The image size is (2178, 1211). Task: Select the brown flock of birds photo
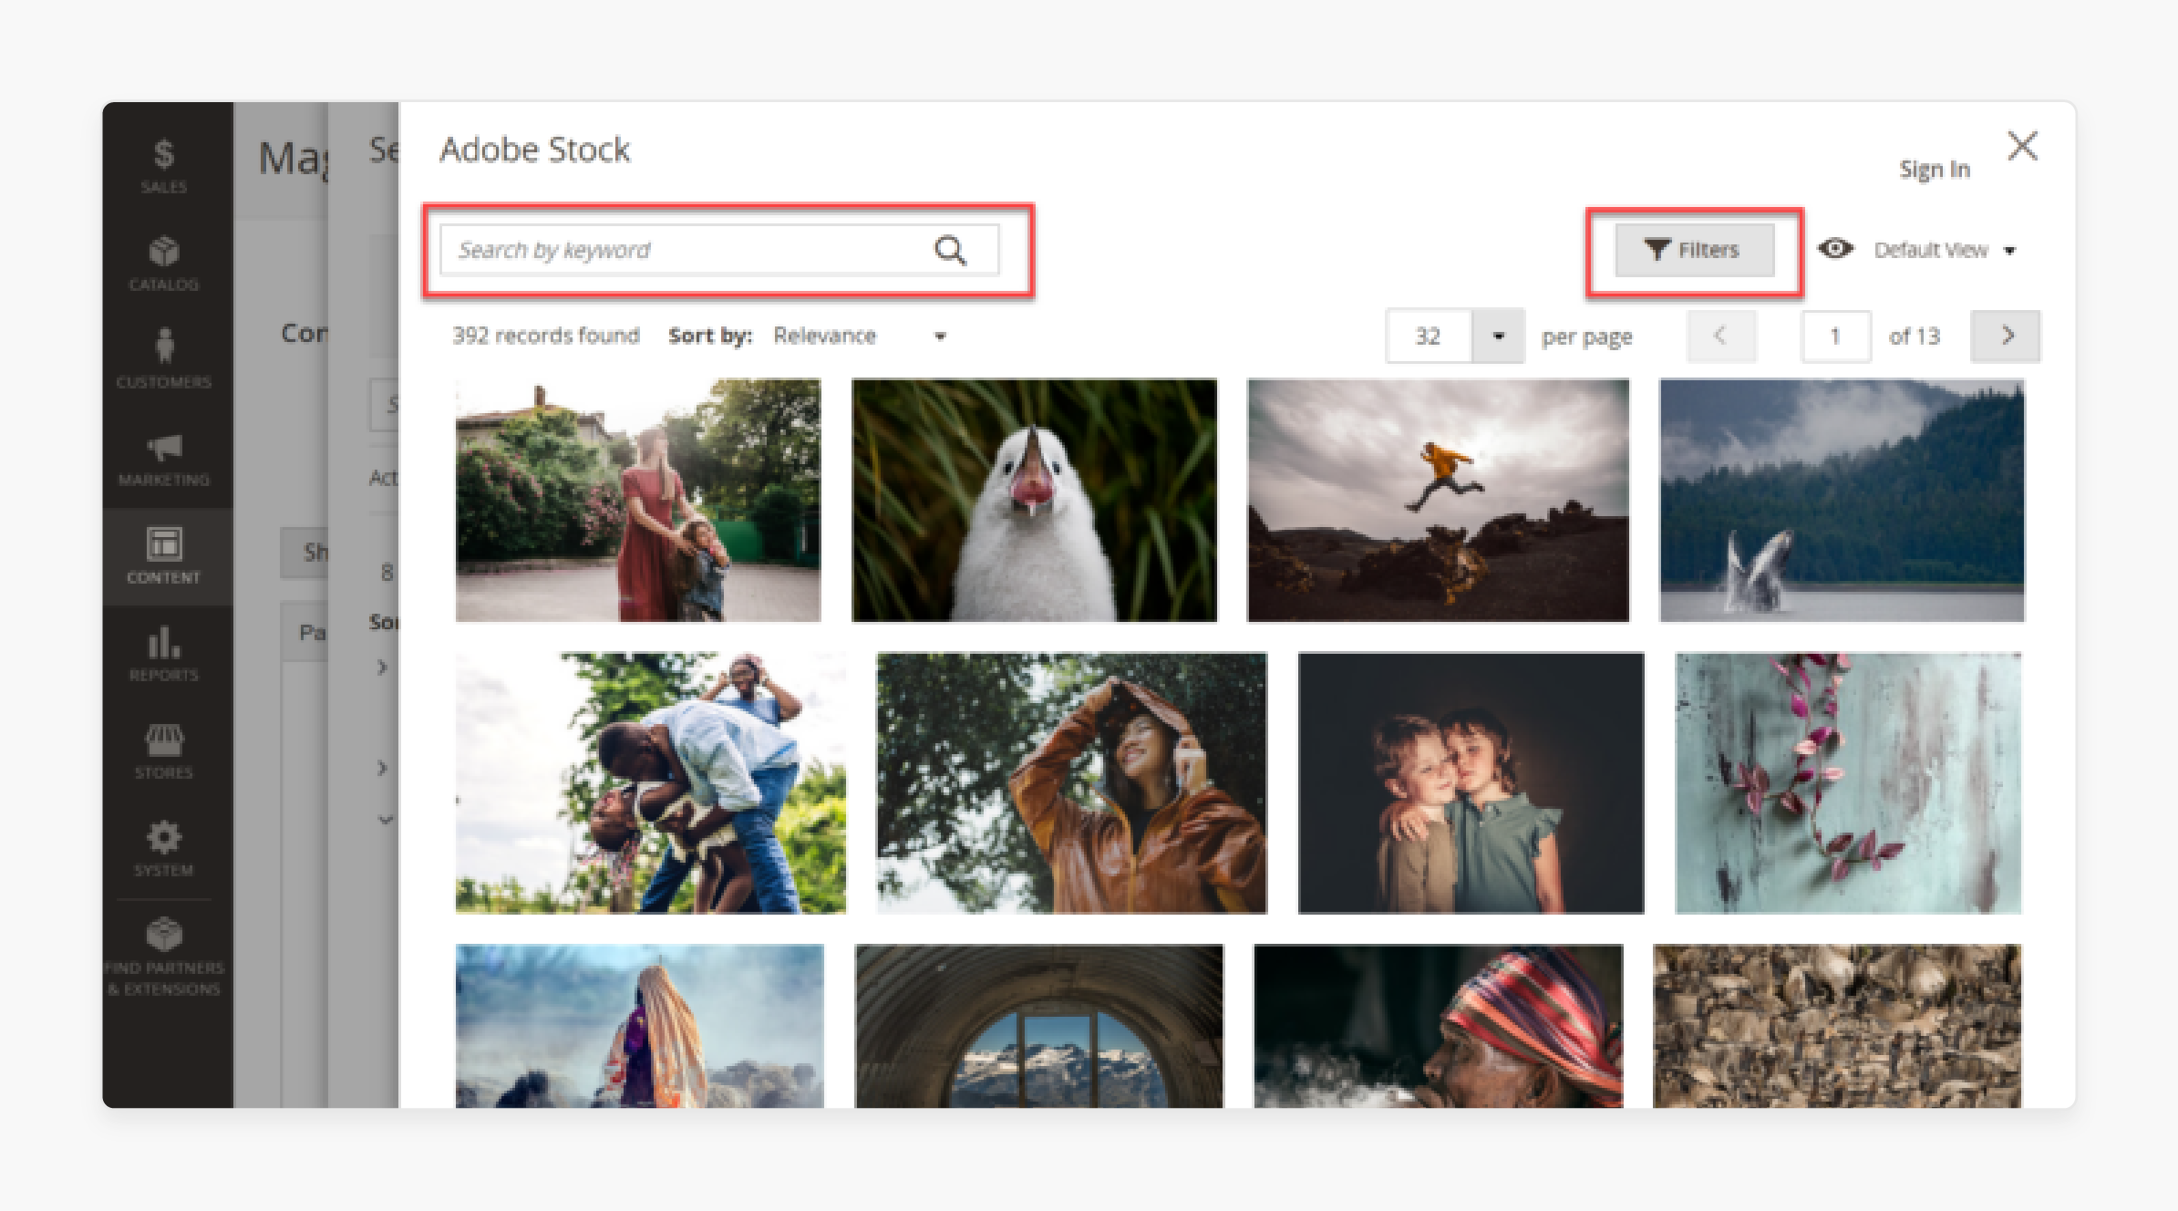[x=1837, y=1026]
